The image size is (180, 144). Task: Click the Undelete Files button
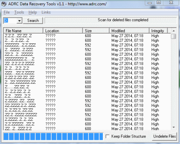164,136
